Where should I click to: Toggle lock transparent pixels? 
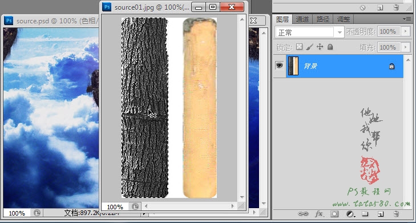299,47
